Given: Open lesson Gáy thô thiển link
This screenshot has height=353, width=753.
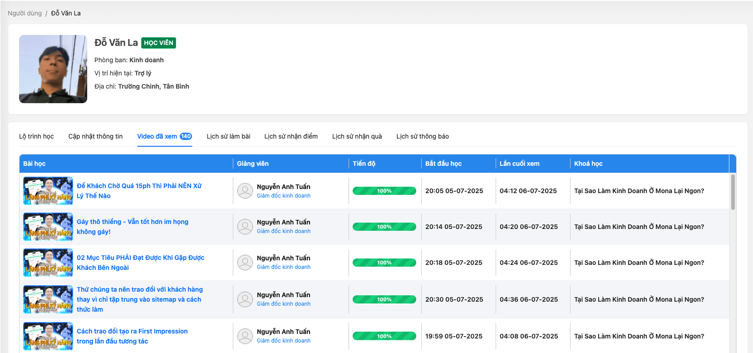Looking at the screenshot, I should pos(133,227).
